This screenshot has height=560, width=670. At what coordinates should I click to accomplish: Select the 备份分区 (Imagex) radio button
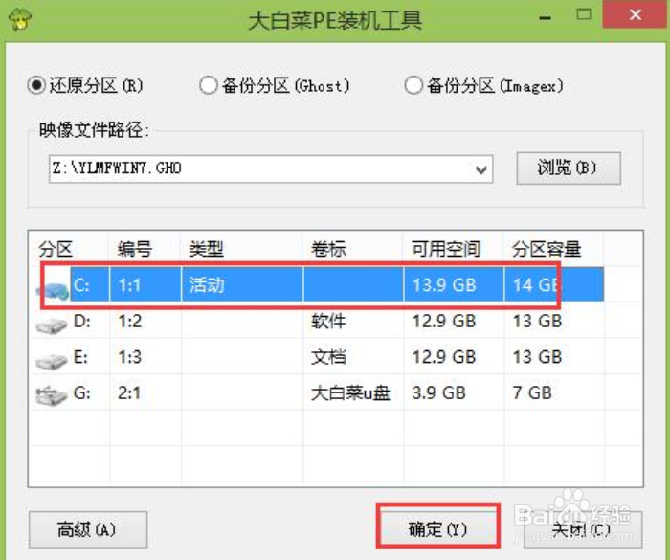(413, 85)
